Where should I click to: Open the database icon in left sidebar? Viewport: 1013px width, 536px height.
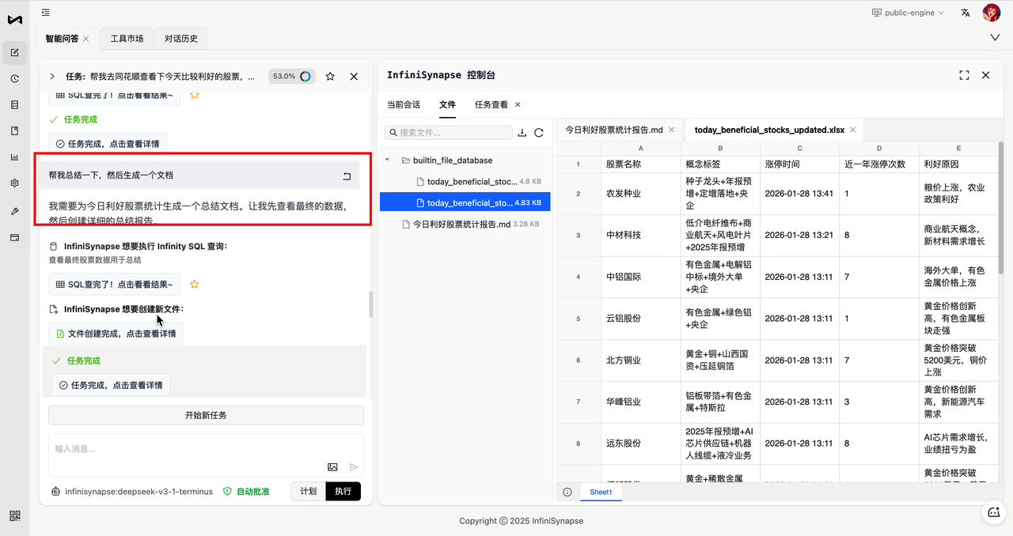pos(14,104)
